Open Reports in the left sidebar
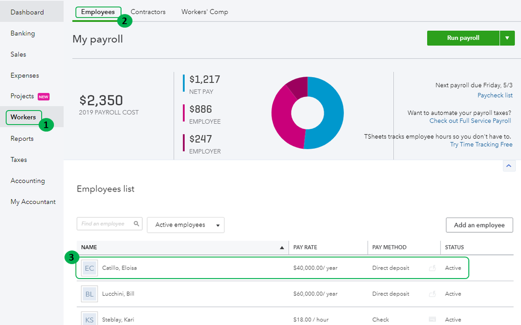Viewport: 521px width, 325px height. pyautogui.click(x=22, y=139)
